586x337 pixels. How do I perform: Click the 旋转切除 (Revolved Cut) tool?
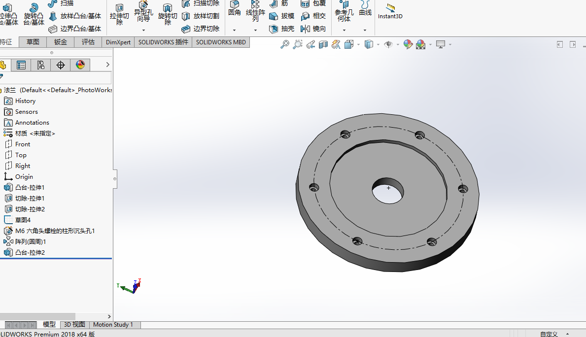pos(168,14)
